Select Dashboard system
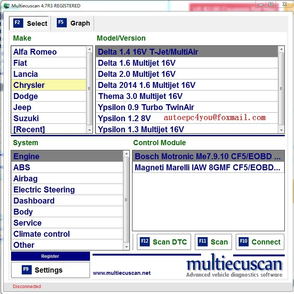The height and width of the screenshot is (294, 294). (x=67, y=201)
